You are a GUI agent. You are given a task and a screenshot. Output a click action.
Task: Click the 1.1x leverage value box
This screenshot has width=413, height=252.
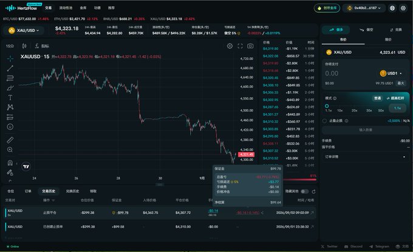[x=397, y=108]
